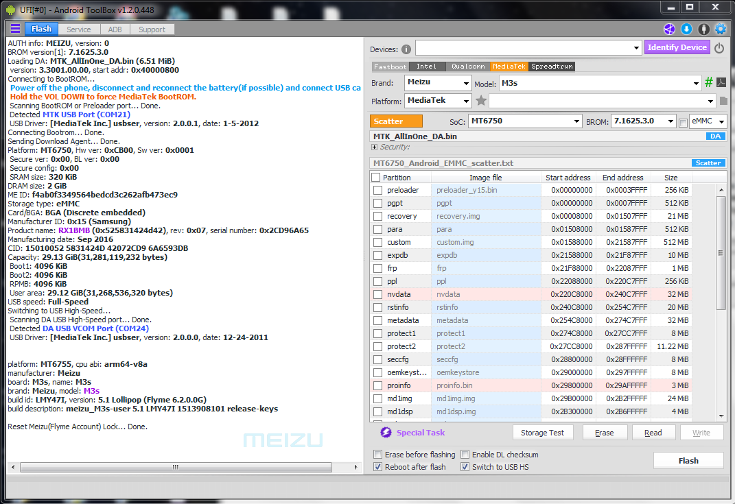Click the log scroll right arrow
The height and width of the screenshot is (504, 735).
tap(355, 467)
